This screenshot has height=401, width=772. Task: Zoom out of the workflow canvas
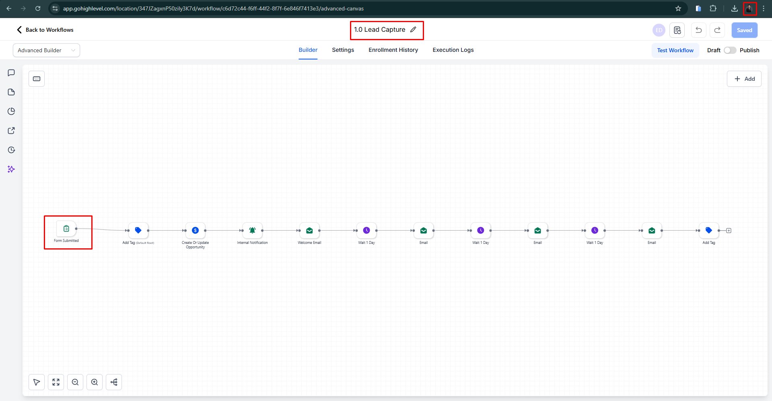[x=75, y=382]
